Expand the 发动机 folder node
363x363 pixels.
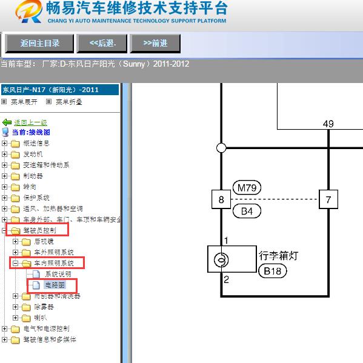click(x=4, y=154)
